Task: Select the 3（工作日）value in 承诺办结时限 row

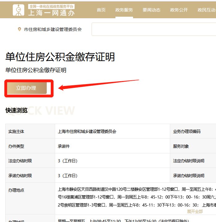Action: coord(67,176)
